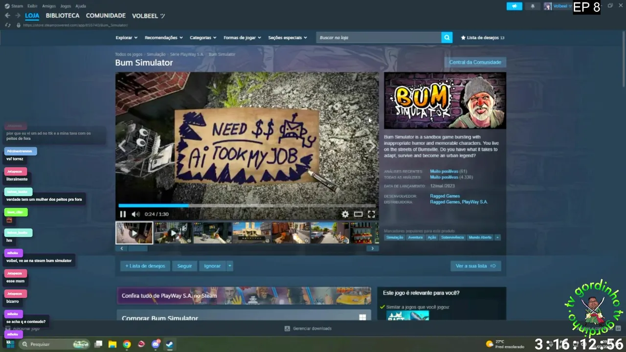Click the plus button to add tags
Viewport: 626px width, 352px height.
[497, 238]
